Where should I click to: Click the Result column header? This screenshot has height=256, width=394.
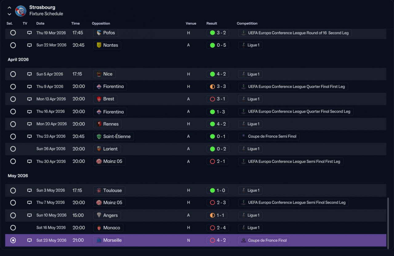tap(212, 23)
